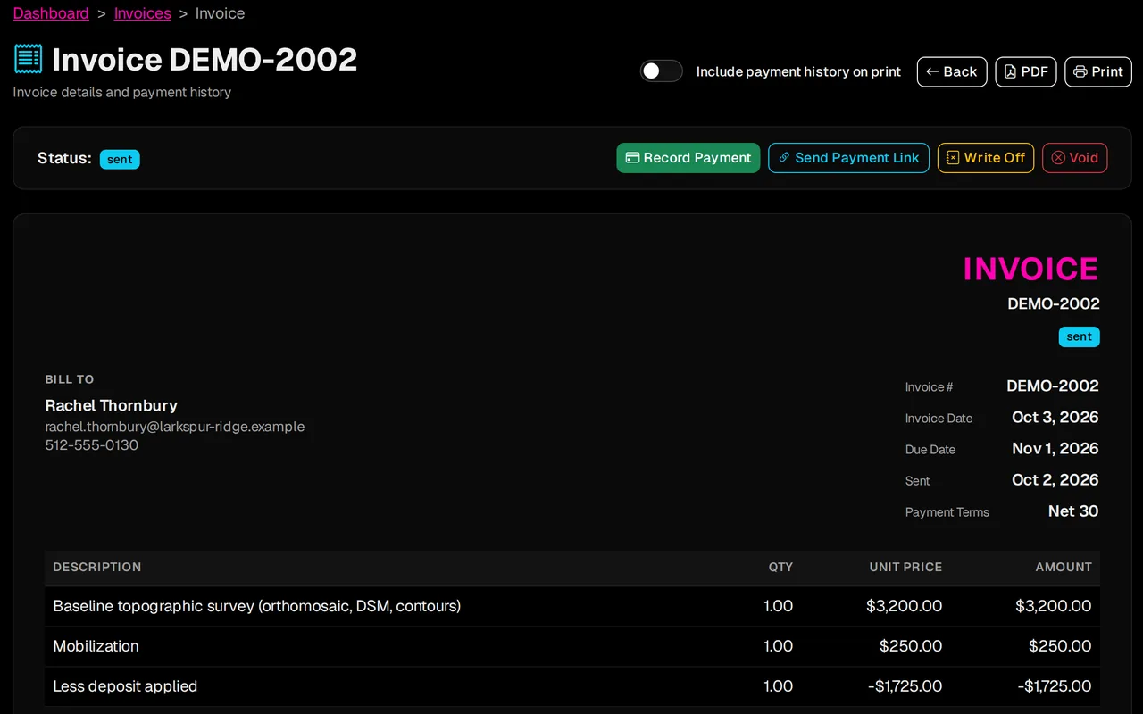Click the $3,200.00 unit price cell
This screenshot has height=714, width=1143.
coord(904,606)
